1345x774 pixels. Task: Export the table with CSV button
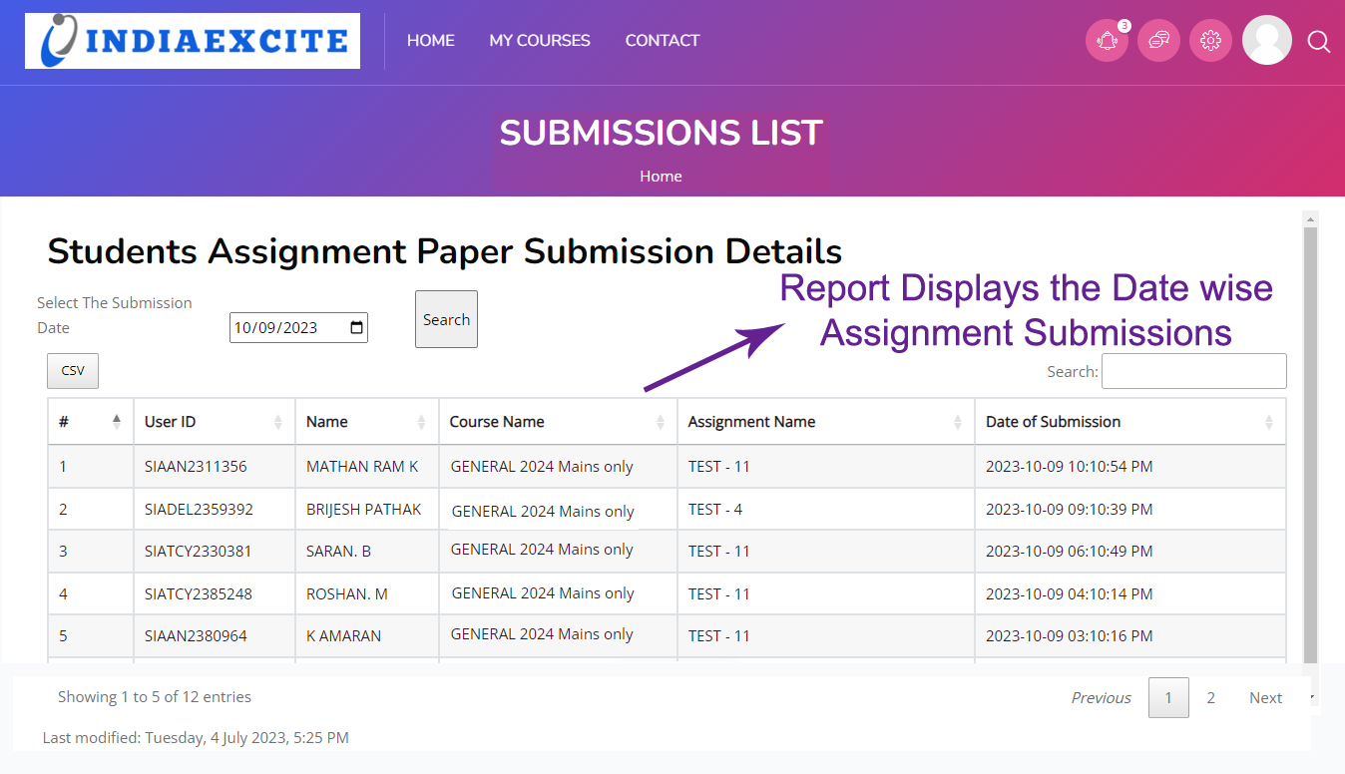click(x=73, y=371)
